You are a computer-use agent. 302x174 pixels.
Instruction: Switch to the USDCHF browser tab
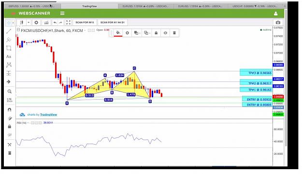pos(255,6)
